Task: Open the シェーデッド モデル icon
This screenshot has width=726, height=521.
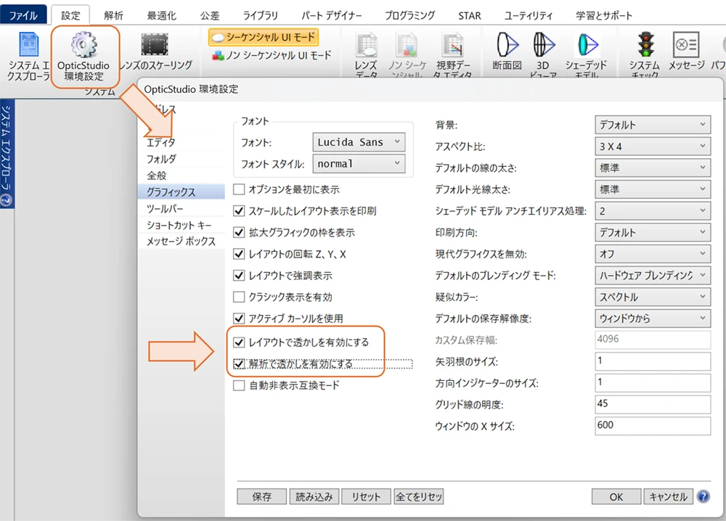Action: click(587, 45)
